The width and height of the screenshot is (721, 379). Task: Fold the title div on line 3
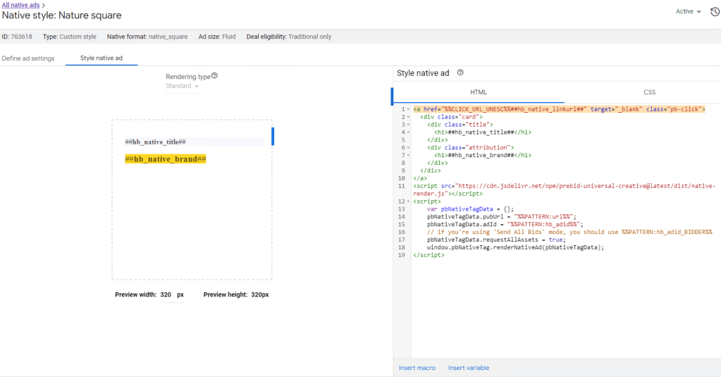point(408,125)
